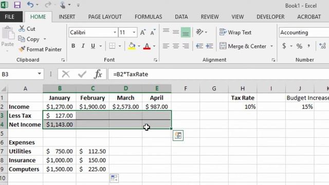
Task: Select Align Right icon
Action: [x=186, y=46]
